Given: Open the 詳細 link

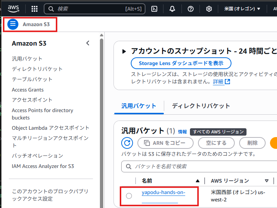Looking at the screenshot, I should (218, 82).
